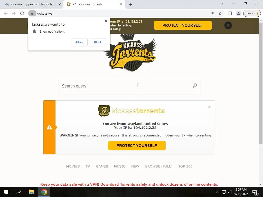Click the magnifier icon in the search box

[x=195, y=86]
